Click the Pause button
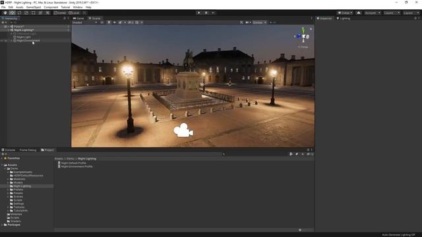422x237 pixels. 206,13
